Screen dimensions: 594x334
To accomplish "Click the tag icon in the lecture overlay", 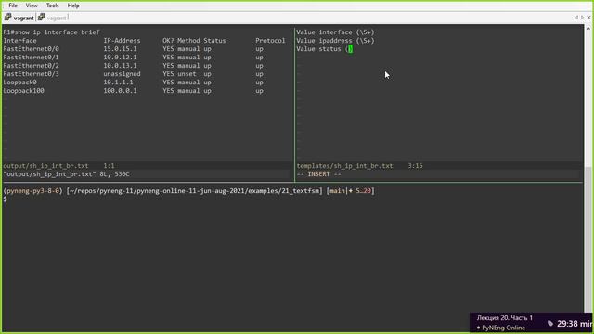I will click(550, 324).
